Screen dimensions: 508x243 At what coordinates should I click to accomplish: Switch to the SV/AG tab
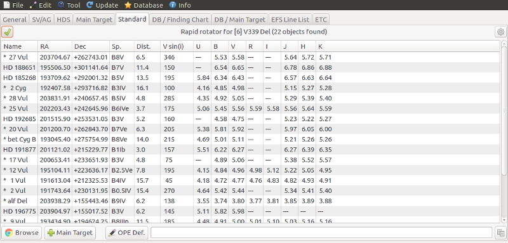pyautogui.click(x=41, y=20)
